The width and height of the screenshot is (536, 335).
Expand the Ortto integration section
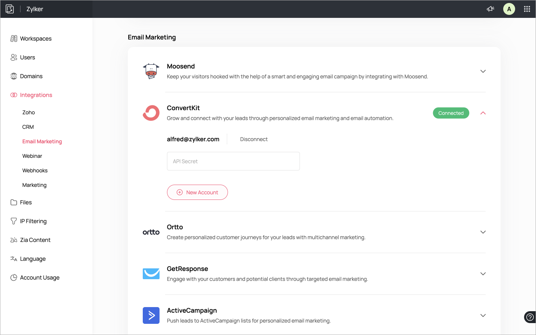(483, 232)
